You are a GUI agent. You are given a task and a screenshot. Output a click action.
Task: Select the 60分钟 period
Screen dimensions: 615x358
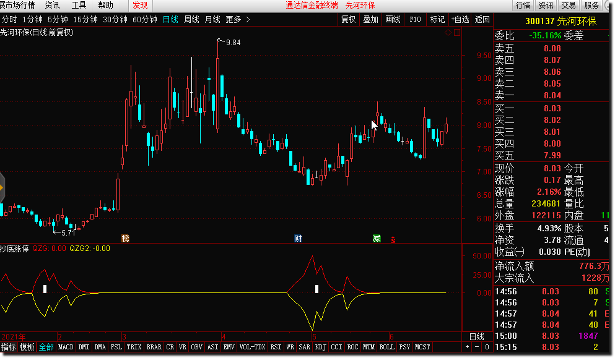[x=145, y=19]
